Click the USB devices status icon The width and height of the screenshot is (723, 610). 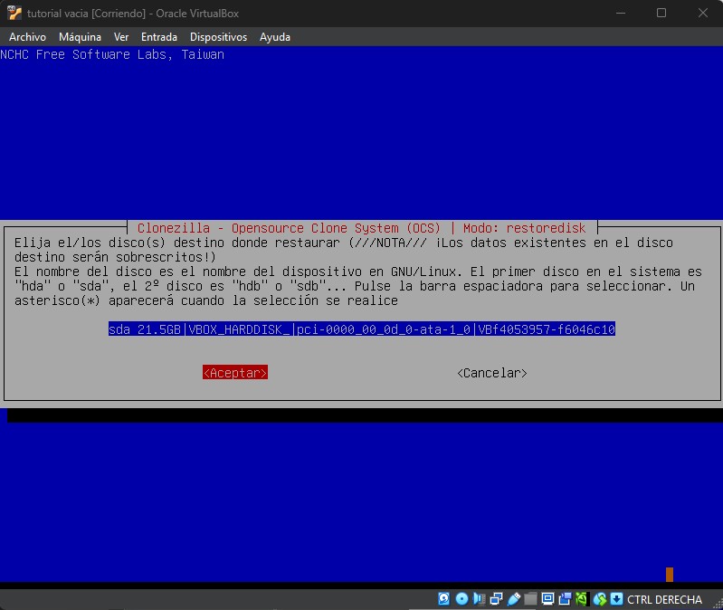(514, 599)
